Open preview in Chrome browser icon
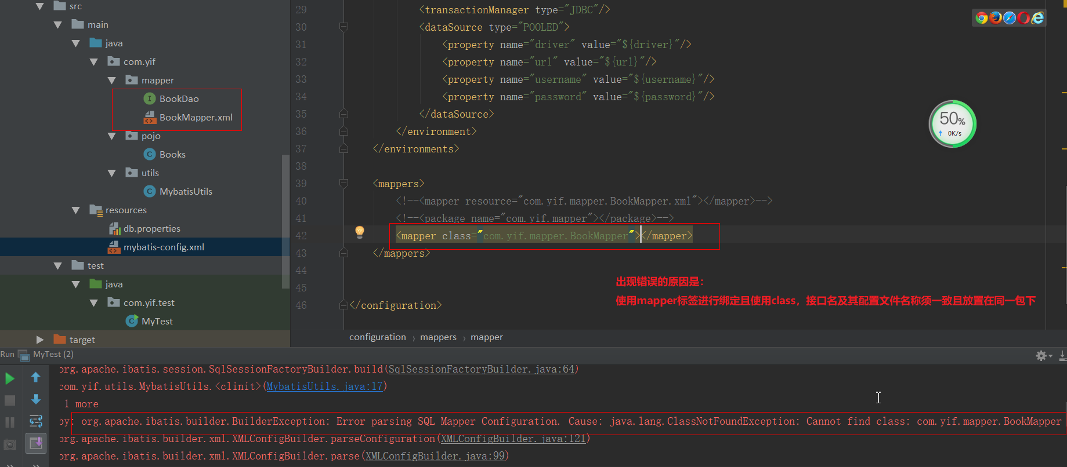Screen dimensions: 1067x467 [x=982, y=18]
